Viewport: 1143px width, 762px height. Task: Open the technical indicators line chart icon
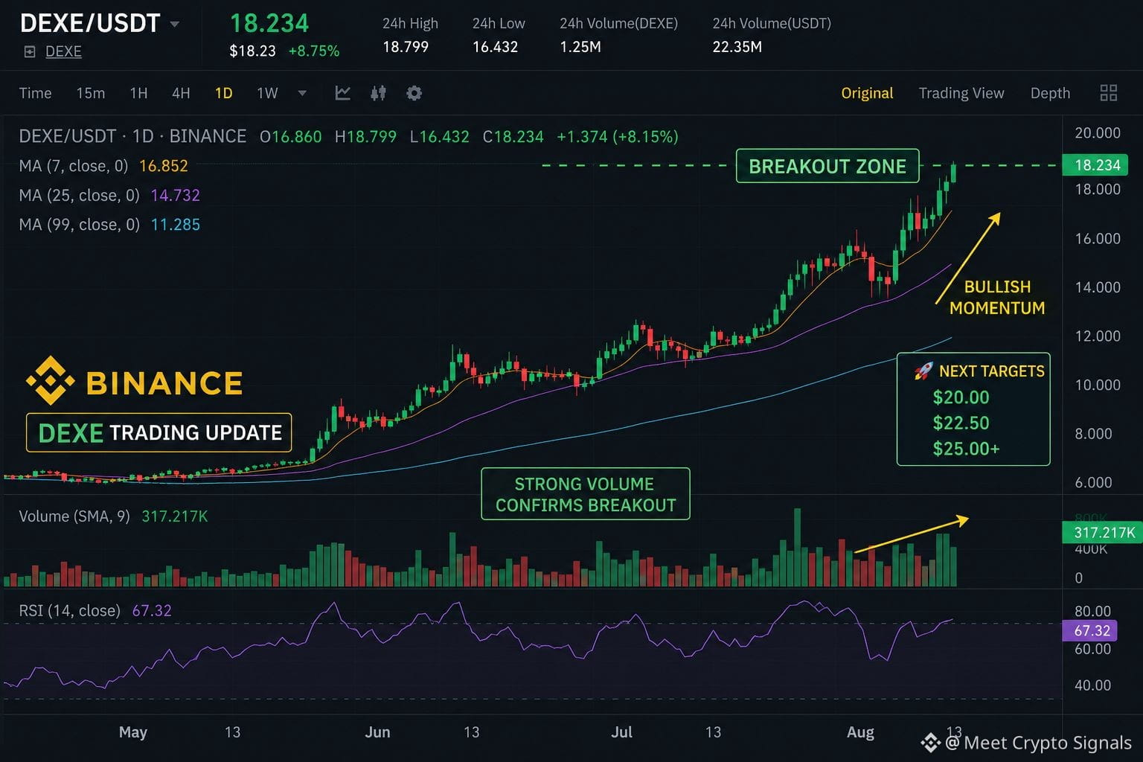(343, 93)
